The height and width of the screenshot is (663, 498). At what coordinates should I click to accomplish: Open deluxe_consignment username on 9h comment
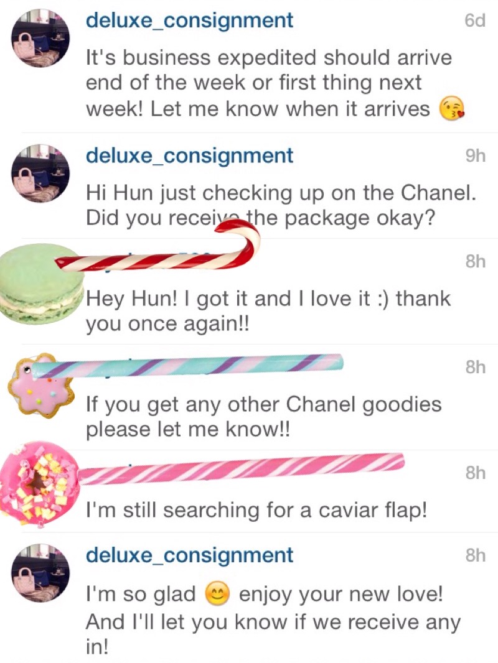tap(189, 155)
